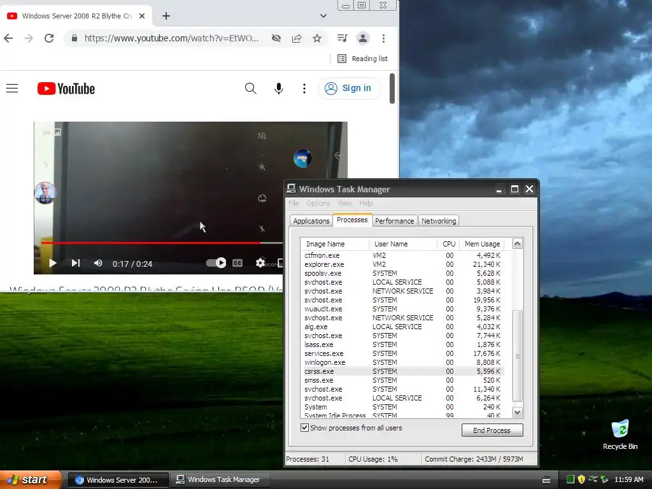Open the tab search dropdown chevron
The image size is (652, 489).
click(x=323, y=16)
